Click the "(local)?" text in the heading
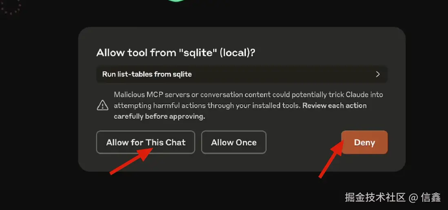448x210 pixels. [237, 53]
